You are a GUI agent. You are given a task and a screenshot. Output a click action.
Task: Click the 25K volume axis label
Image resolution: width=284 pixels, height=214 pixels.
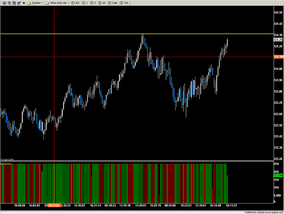(x=276, y=164)
